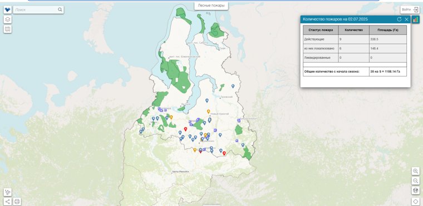Viewport: 423px width, 206px height.
Task: Show full extent with globe icon
Action: click(416, 190)
